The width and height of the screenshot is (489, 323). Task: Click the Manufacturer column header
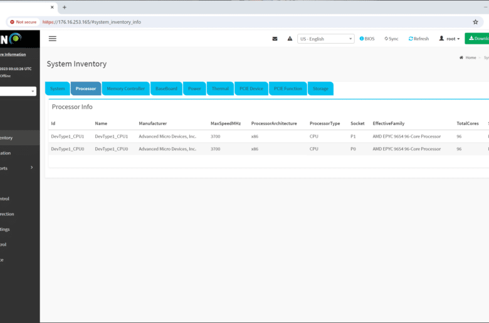point(153,123)
